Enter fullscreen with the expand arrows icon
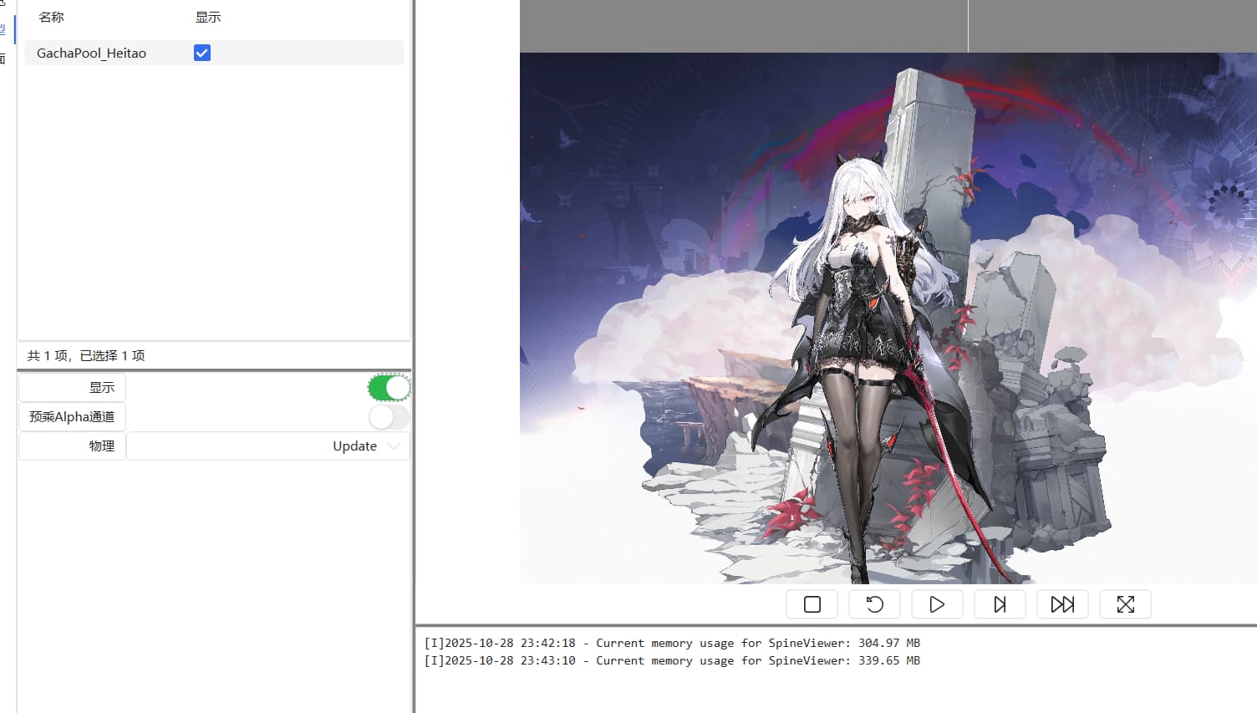Image resolution: width=1257 pixels, height=713 pixels. point(1125,604)
